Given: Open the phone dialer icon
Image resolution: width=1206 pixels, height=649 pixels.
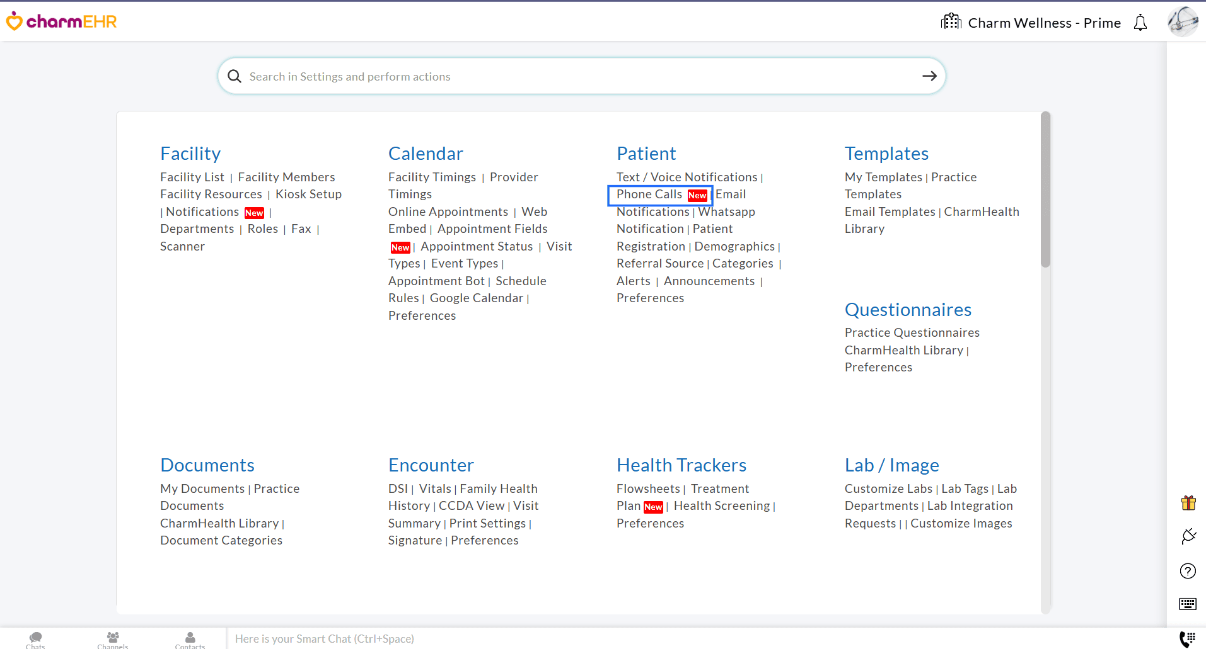Looking at the screenshot, I should coord(1187,639).
